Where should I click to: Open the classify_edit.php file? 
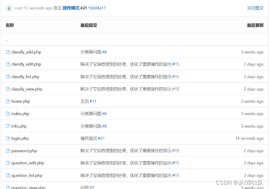(x=26, y=65)
